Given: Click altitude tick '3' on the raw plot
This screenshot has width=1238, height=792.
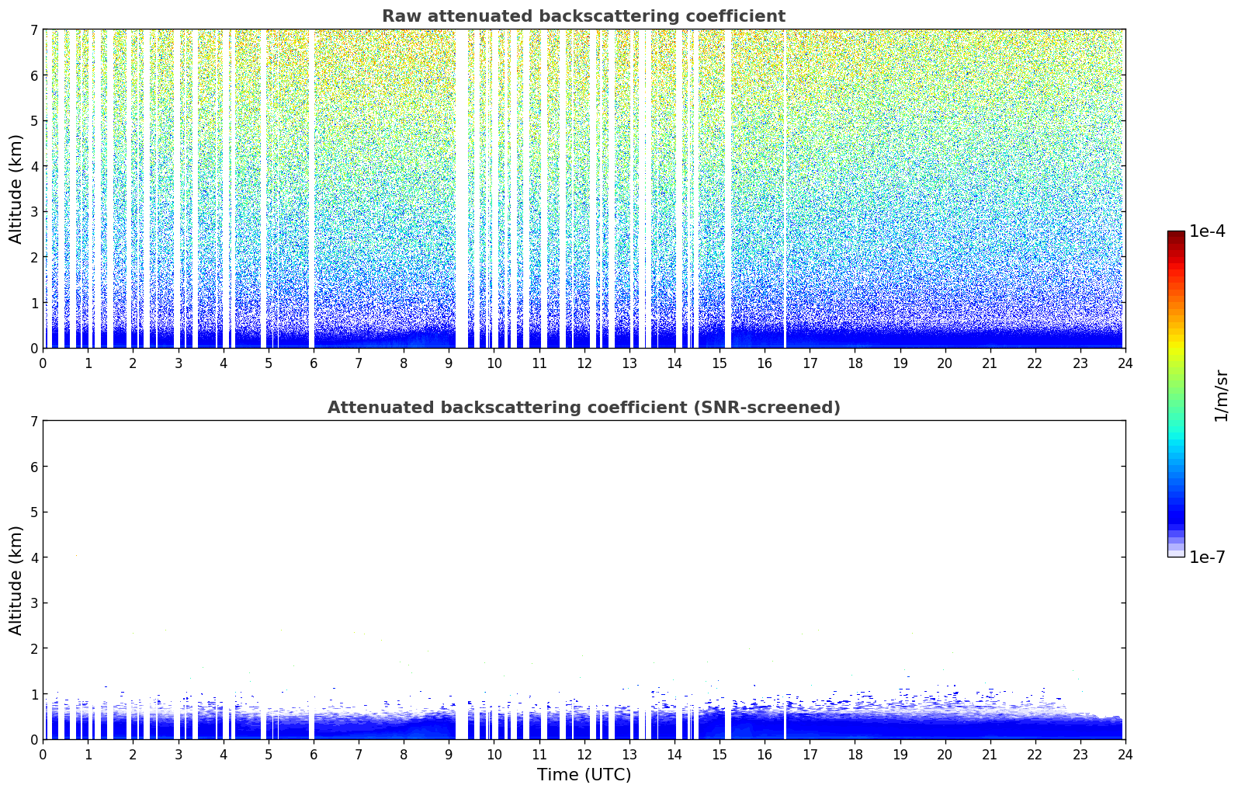Looking at the screenshot, I should pos(34,212).
